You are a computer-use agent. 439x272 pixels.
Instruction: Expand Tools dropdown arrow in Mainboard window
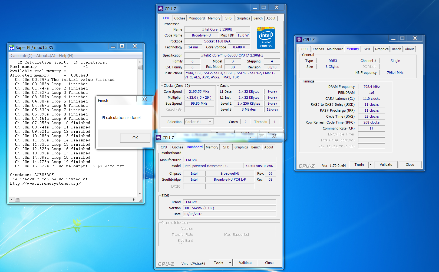pos(230,263)
